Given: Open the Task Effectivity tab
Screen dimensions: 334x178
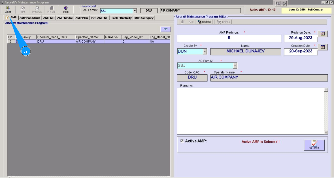Looking at the screenshot, I should click(121, 18).
